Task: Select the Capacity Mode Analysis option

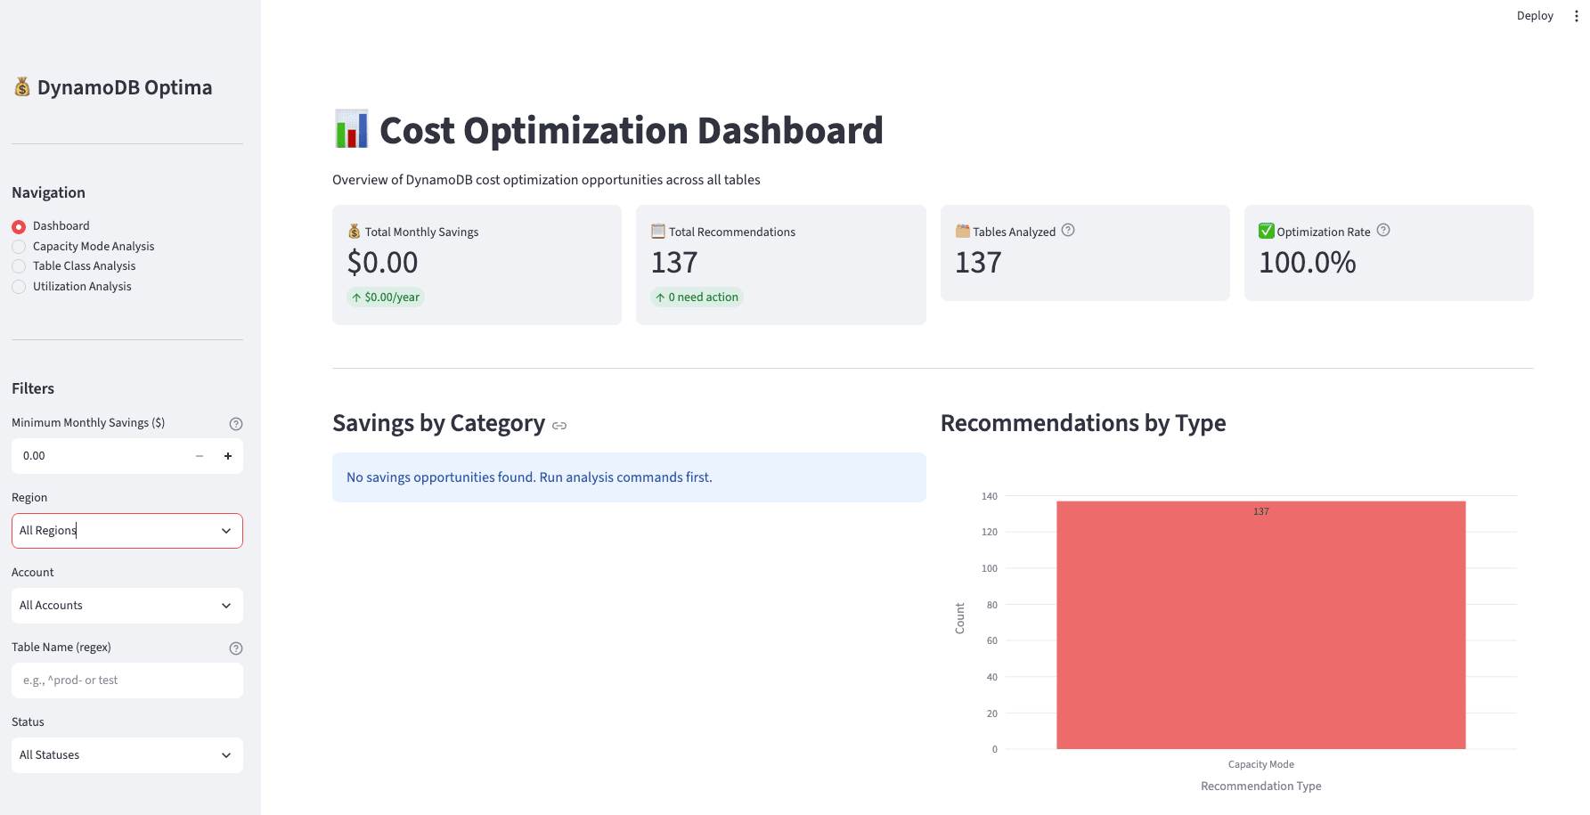Action: click(83, 247)
